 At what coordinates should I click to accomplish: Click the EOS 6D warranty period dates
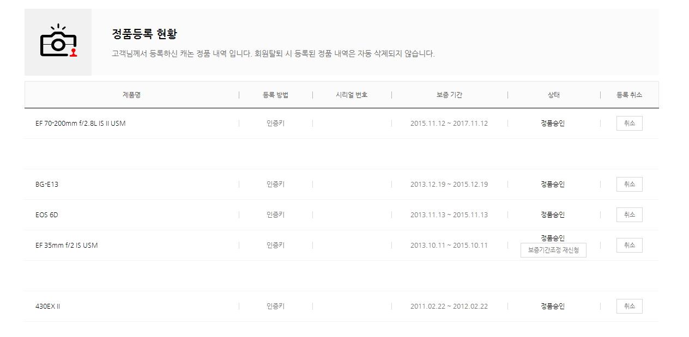pos(449,215)
